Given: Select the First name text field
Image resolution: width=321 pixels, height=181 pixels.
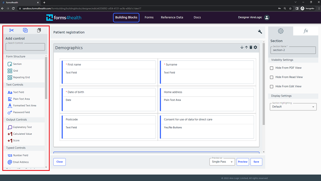Looking at the screenshot, I should point(109,72).
